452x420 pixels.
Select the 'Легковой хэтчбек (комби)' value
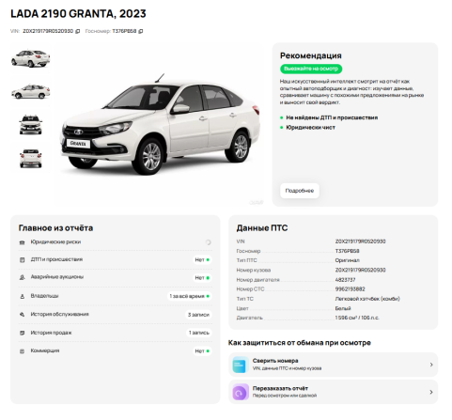(x=367, y=299)
